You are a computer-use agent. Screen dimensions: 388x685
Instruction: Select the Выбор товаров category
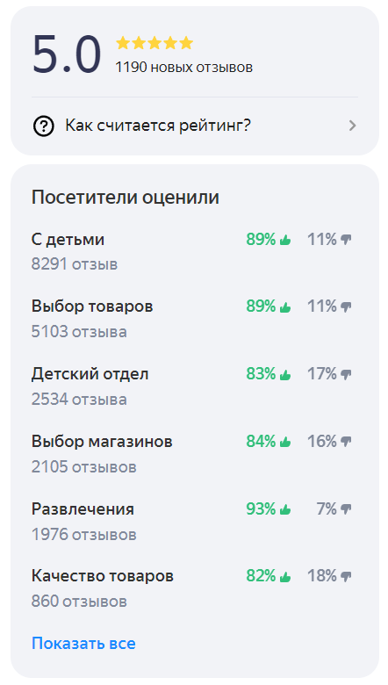(92, 306)
